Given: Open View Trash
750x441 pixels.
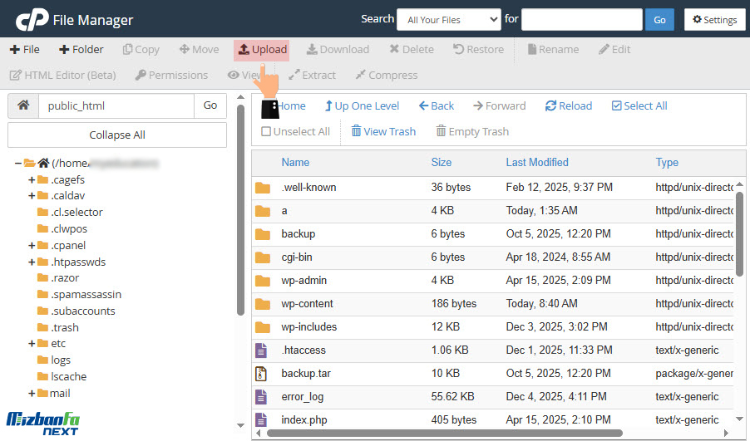Looking at the screenshot, I should 383,131.
